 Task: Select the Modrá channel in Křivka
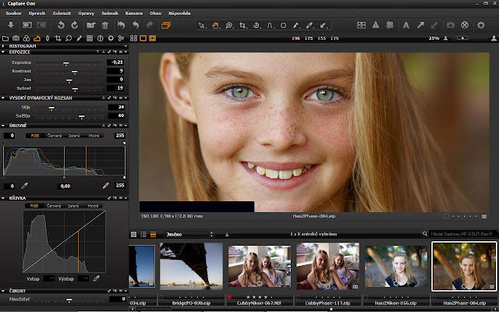(93, 205)
